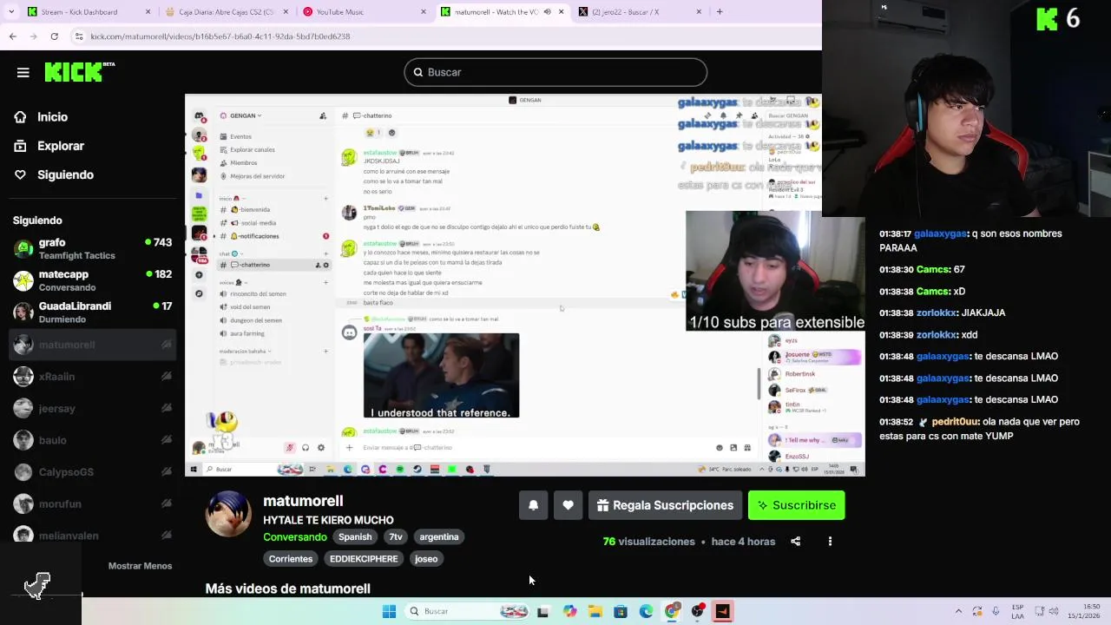The image size is (1111, 625).
Task: Click the green Suscribirse button
Action: 796,505
